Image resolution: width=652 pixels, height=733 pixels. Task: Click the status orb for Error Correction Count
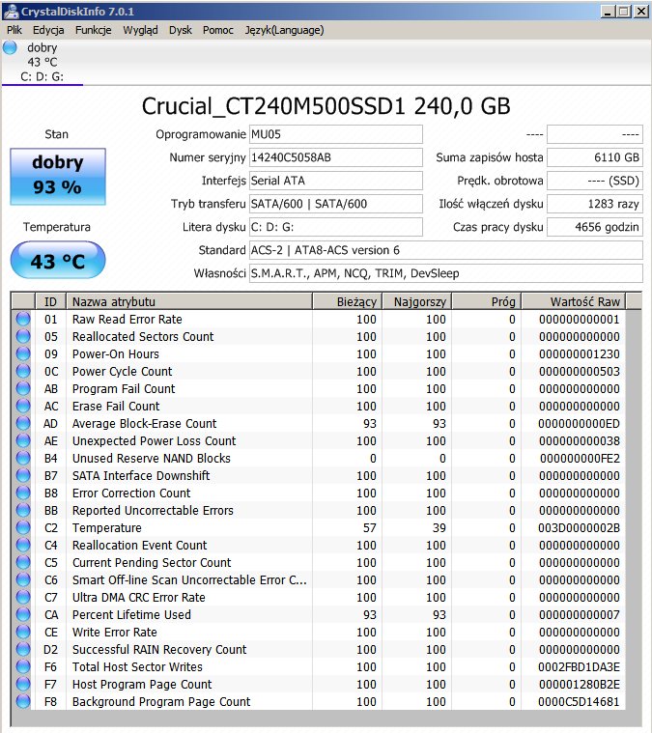tap(23, 493)
